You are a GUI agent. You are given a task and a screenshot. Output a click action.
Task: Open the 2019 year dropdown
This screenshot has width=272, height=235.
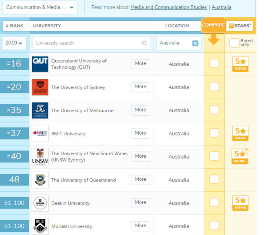coord(14,43)
